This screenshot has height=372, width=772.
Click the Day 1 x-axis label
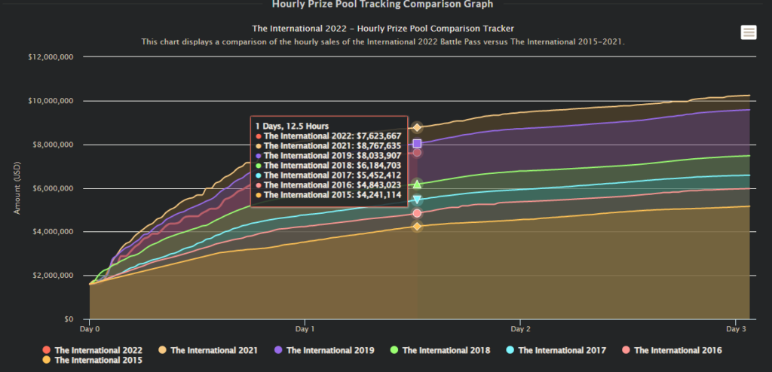(x=305, y=329)
